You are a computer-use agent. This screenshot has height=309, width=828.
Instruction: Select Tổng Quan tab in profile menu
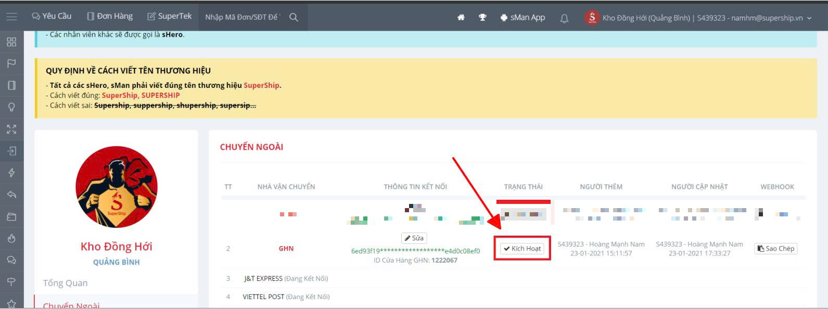(65, 283)
